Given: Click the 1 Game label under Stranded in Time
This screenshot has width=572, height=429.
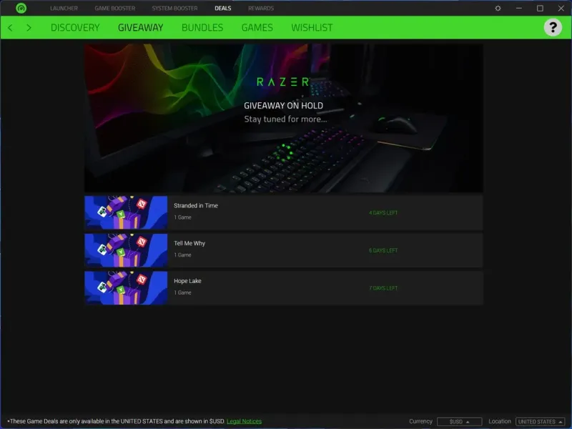Looking at the screenshot, I should pos(182,217).
